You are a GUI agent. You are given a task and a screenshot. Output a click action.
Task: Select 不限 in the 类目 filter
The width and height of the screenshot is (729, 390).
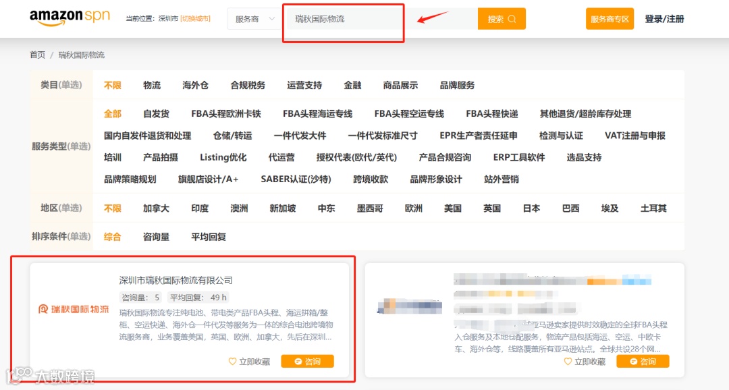tap(113, 85)
